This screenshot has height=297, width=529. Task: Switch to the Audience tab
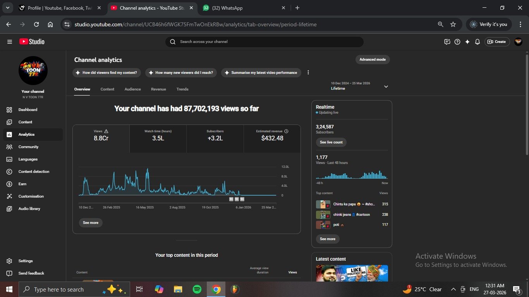click(x=132, y=89)
